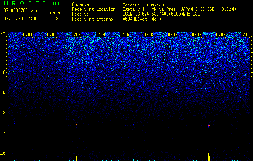Click the 0707 time marker

pos(172,35)
